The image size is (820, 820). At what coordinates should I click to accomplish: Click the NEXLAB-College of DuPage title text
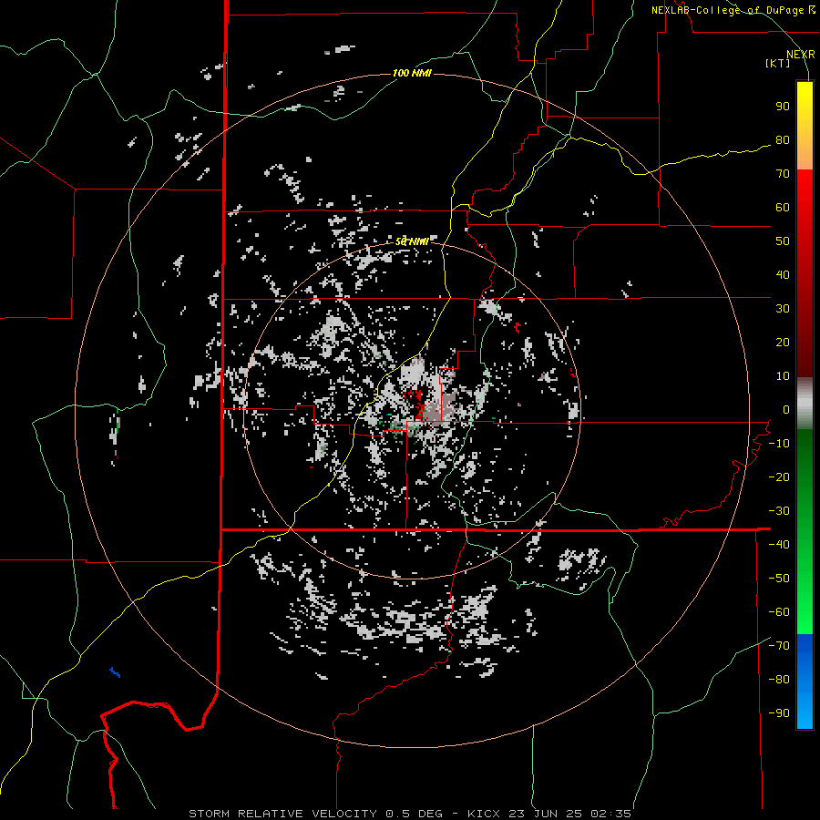point(733,10)
